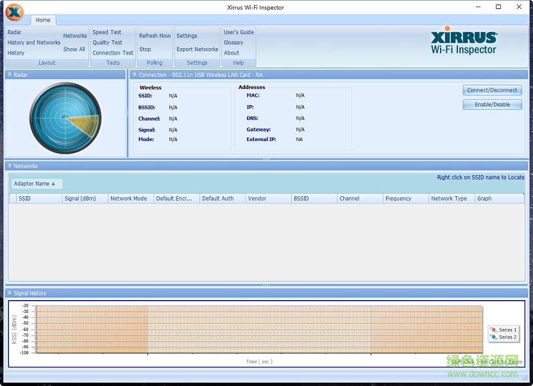Run the Quality Test
This screenshot has height=386, width=533.
108,42
